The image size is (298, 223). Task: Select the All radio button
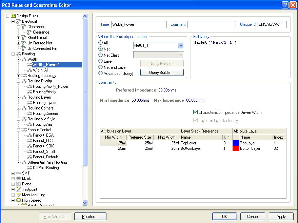(x=101, y=43)
